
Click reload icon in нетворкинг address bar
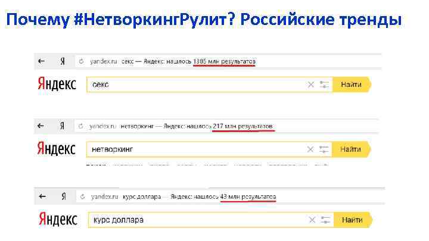coord(80,126)
